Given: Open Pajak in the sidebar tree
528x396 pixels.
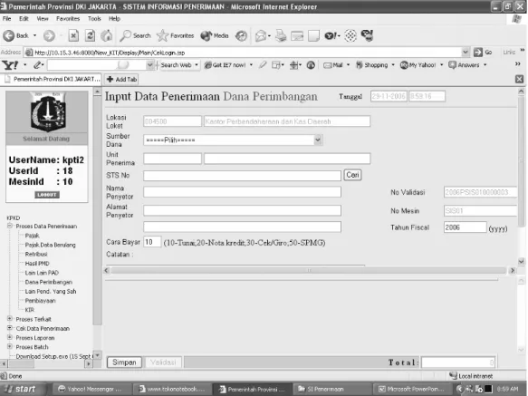Looking at the screenshot, I should (x=32, y=236).
